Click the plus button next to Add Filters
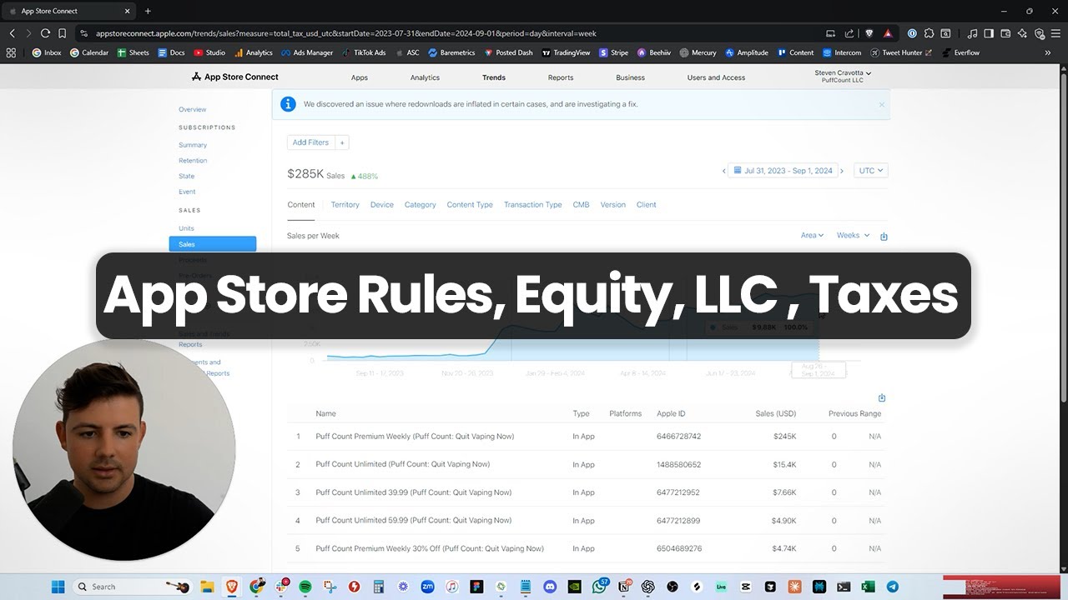Image resolution: width=1068 pixels, height=600 pixels. (x=342, y=142)
